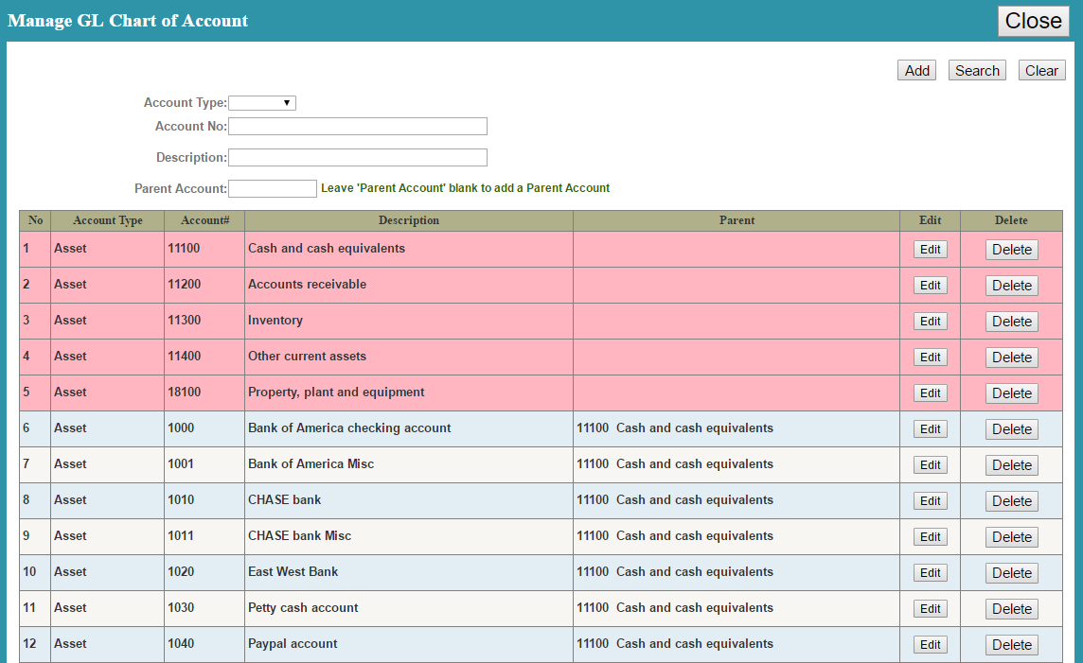Focus the Description text field
Image resolution: width=1083 pixels, height=663 pixels.
pyautogui.click(x=357, y=158)
